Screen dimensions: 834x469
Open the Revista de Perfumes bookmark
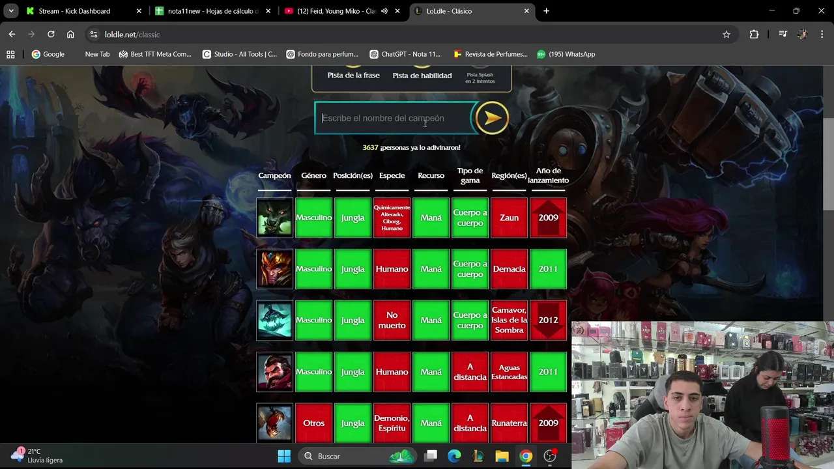click(491, 54)
